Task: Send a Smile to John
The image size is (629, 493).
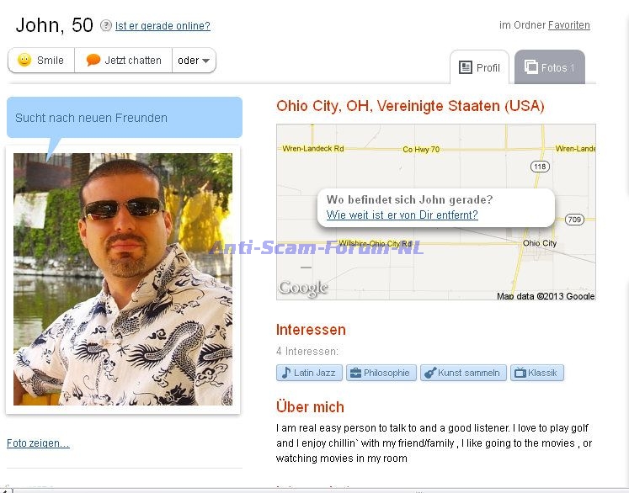Action: click(41, 60)
